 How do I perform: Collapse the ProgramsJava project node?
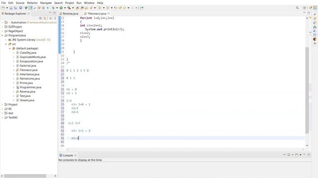pos(2,35)
